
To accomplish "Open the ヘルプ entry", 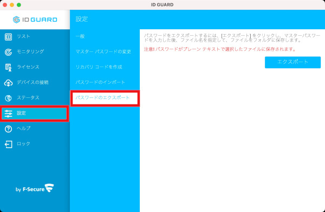I will click(35, 129).
